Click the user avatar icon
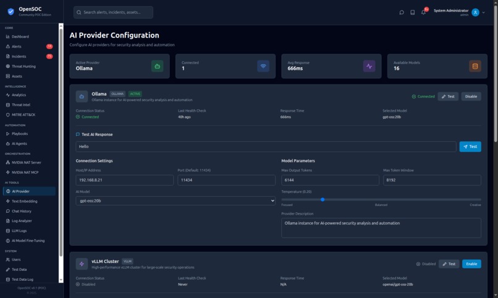The height and width of the screenshot is (298, 498). (475, 12)
